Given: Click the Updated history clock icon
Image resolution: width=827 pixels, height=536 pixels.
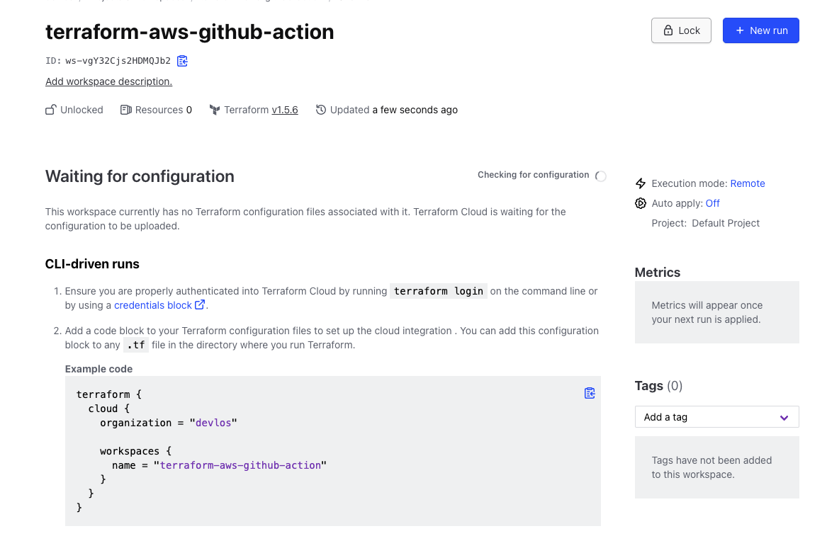Looking at the screenshot, I should point(321,110).
